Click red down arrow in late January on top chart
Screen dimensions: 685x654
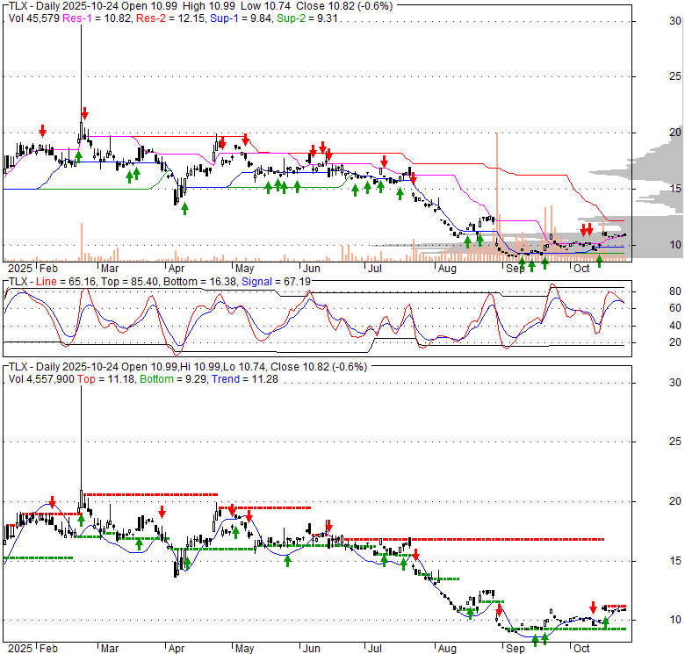pos(42,132)
